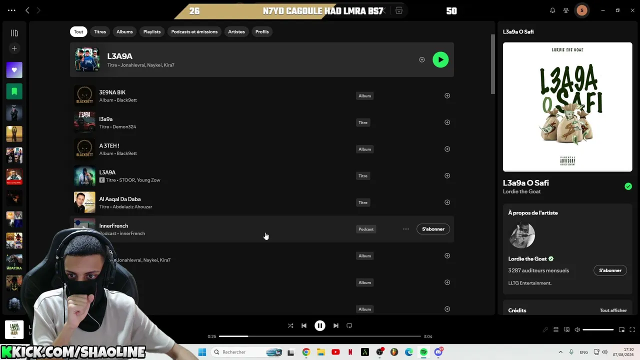Add the A 3TEH ! album to library
The image size is (640, 360).
[x=447, y=149]
